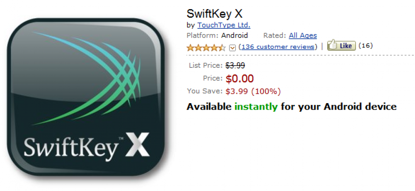The width and height of the screenshot is (415, 191).
Task: Click the crossed-out $3.99 list price
Action: coord(235,65)
